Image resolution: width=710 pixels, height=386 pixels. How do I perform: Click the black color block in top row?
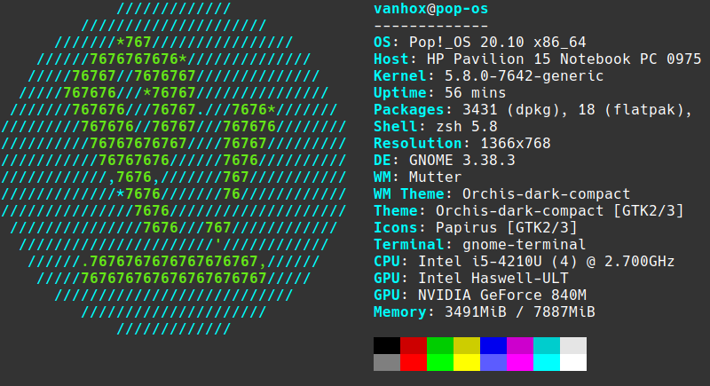(387, 346)
